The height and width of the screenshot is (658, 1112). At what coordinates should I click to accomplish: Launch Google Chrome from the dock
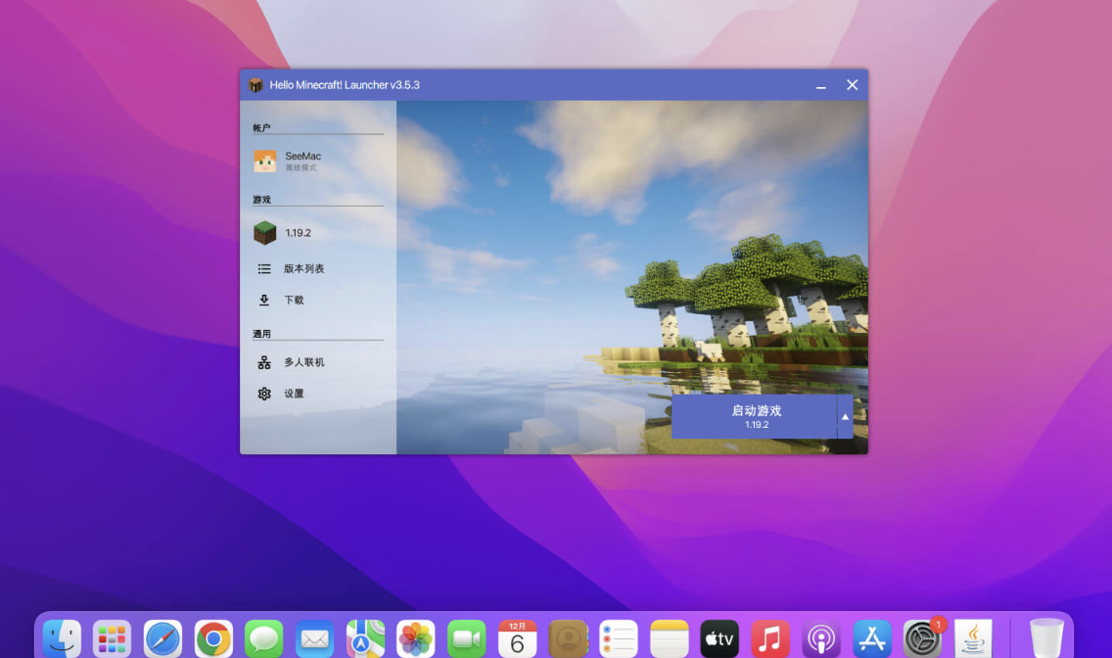click(x=213, y=638)
